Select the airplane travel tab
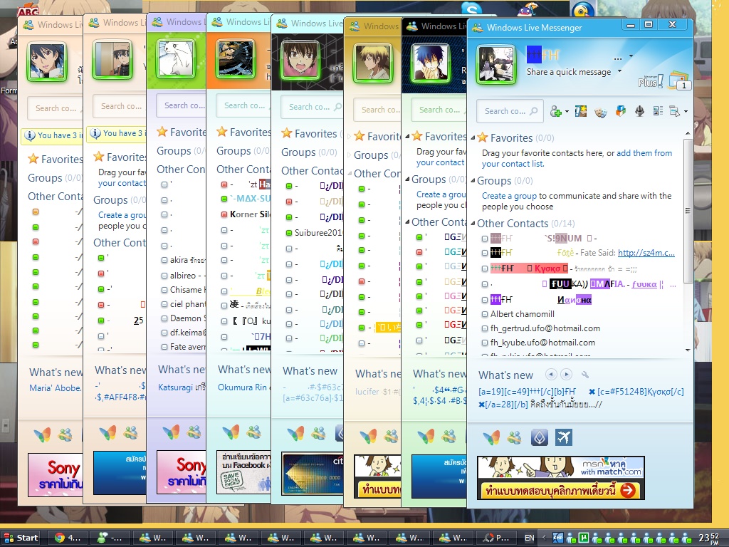729x547 pixels. [564, 437]
